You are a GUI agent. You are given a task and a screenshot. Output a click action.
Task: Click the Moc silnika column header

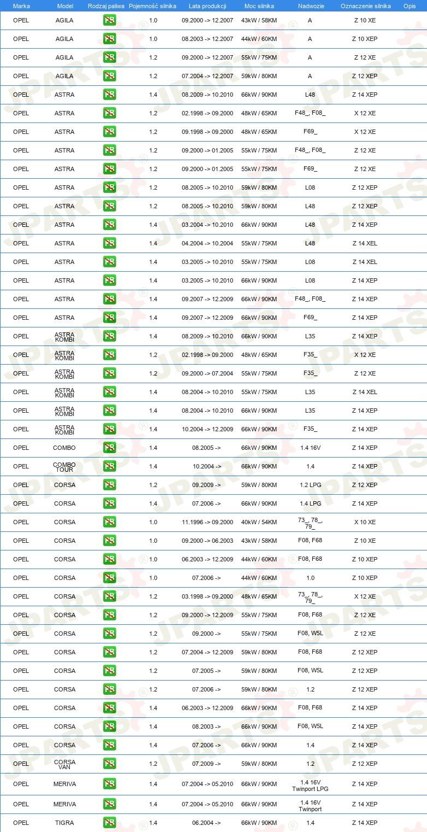[x=259, y=5]
